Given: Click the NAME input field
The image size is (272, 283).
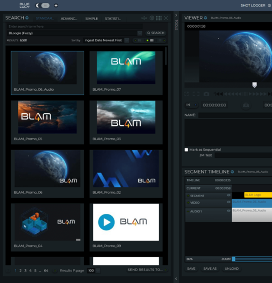Looking at the screenshot, I should [235, 115].
